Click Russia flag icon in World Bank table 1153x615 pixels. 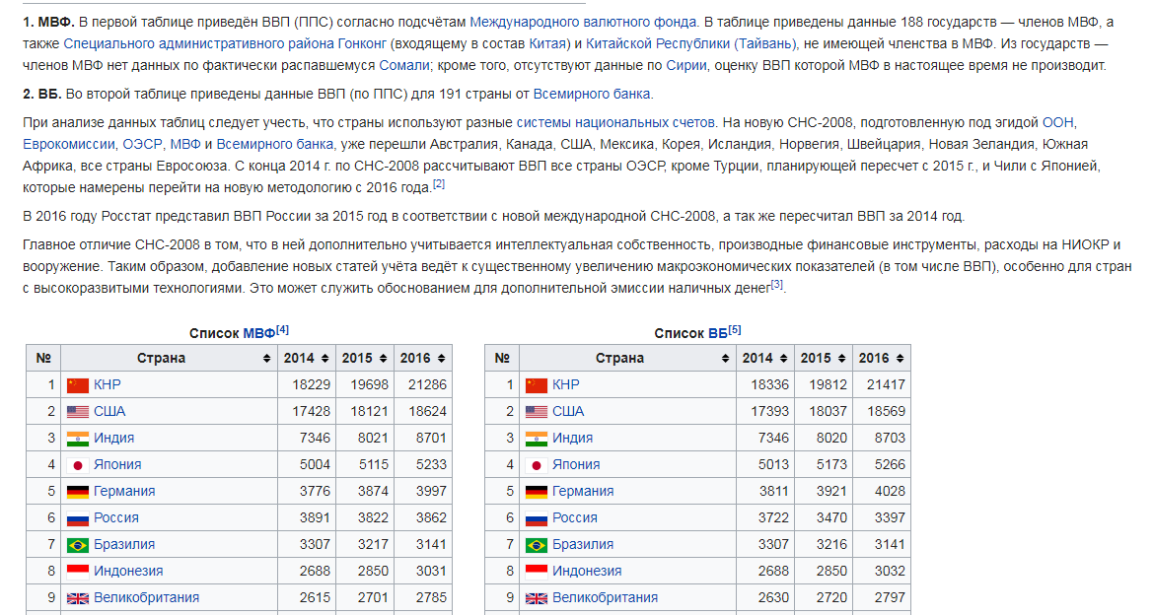point(536,518)
